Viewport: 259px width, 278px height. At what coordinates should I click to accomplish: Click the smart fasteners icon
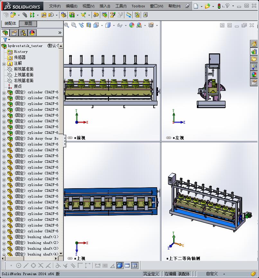click(44, 15)
